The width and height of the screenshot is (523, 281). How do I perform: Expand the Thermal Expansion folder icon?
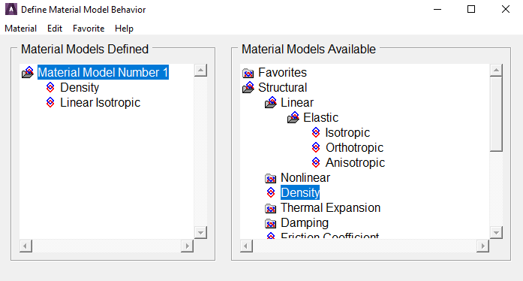[x=271, y=208]
